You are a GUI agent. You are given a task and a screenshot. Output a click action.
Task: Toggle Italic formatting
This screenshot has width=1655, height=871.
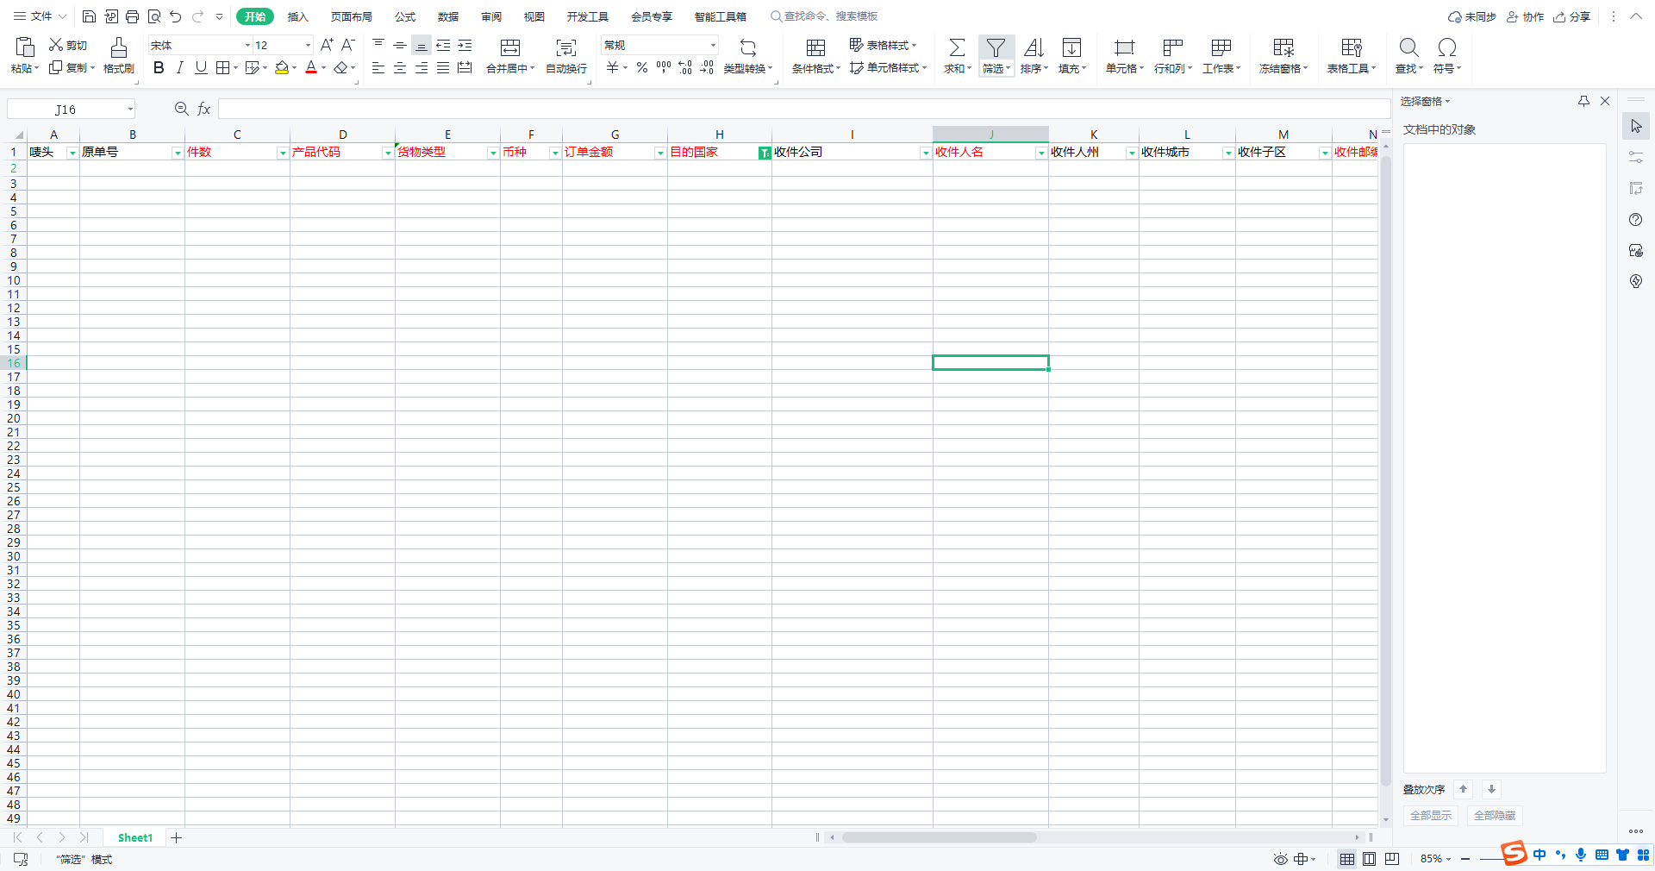point(179,68)
